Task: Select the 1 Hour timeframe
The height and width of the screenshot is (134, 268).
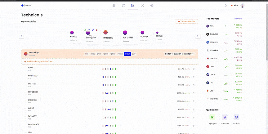Action: 127,54
